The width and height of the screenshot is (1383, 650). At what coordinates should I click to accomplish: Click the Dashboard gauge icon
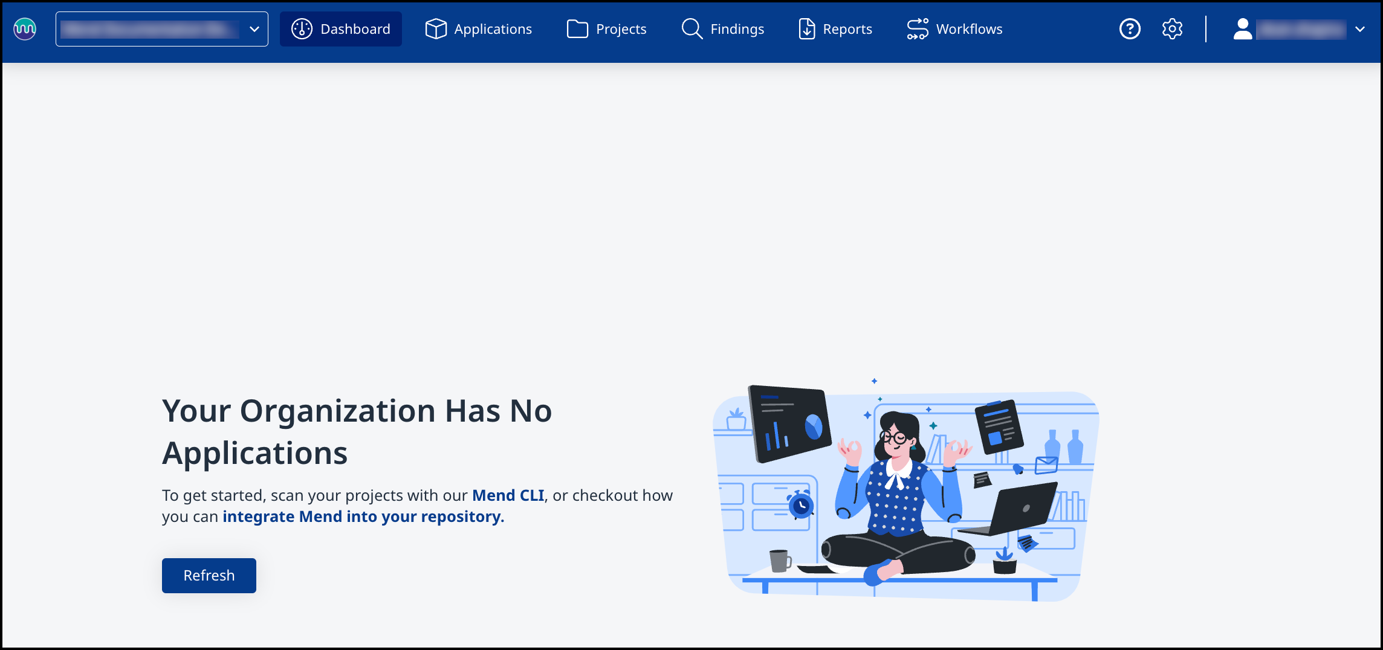point(302,29)
